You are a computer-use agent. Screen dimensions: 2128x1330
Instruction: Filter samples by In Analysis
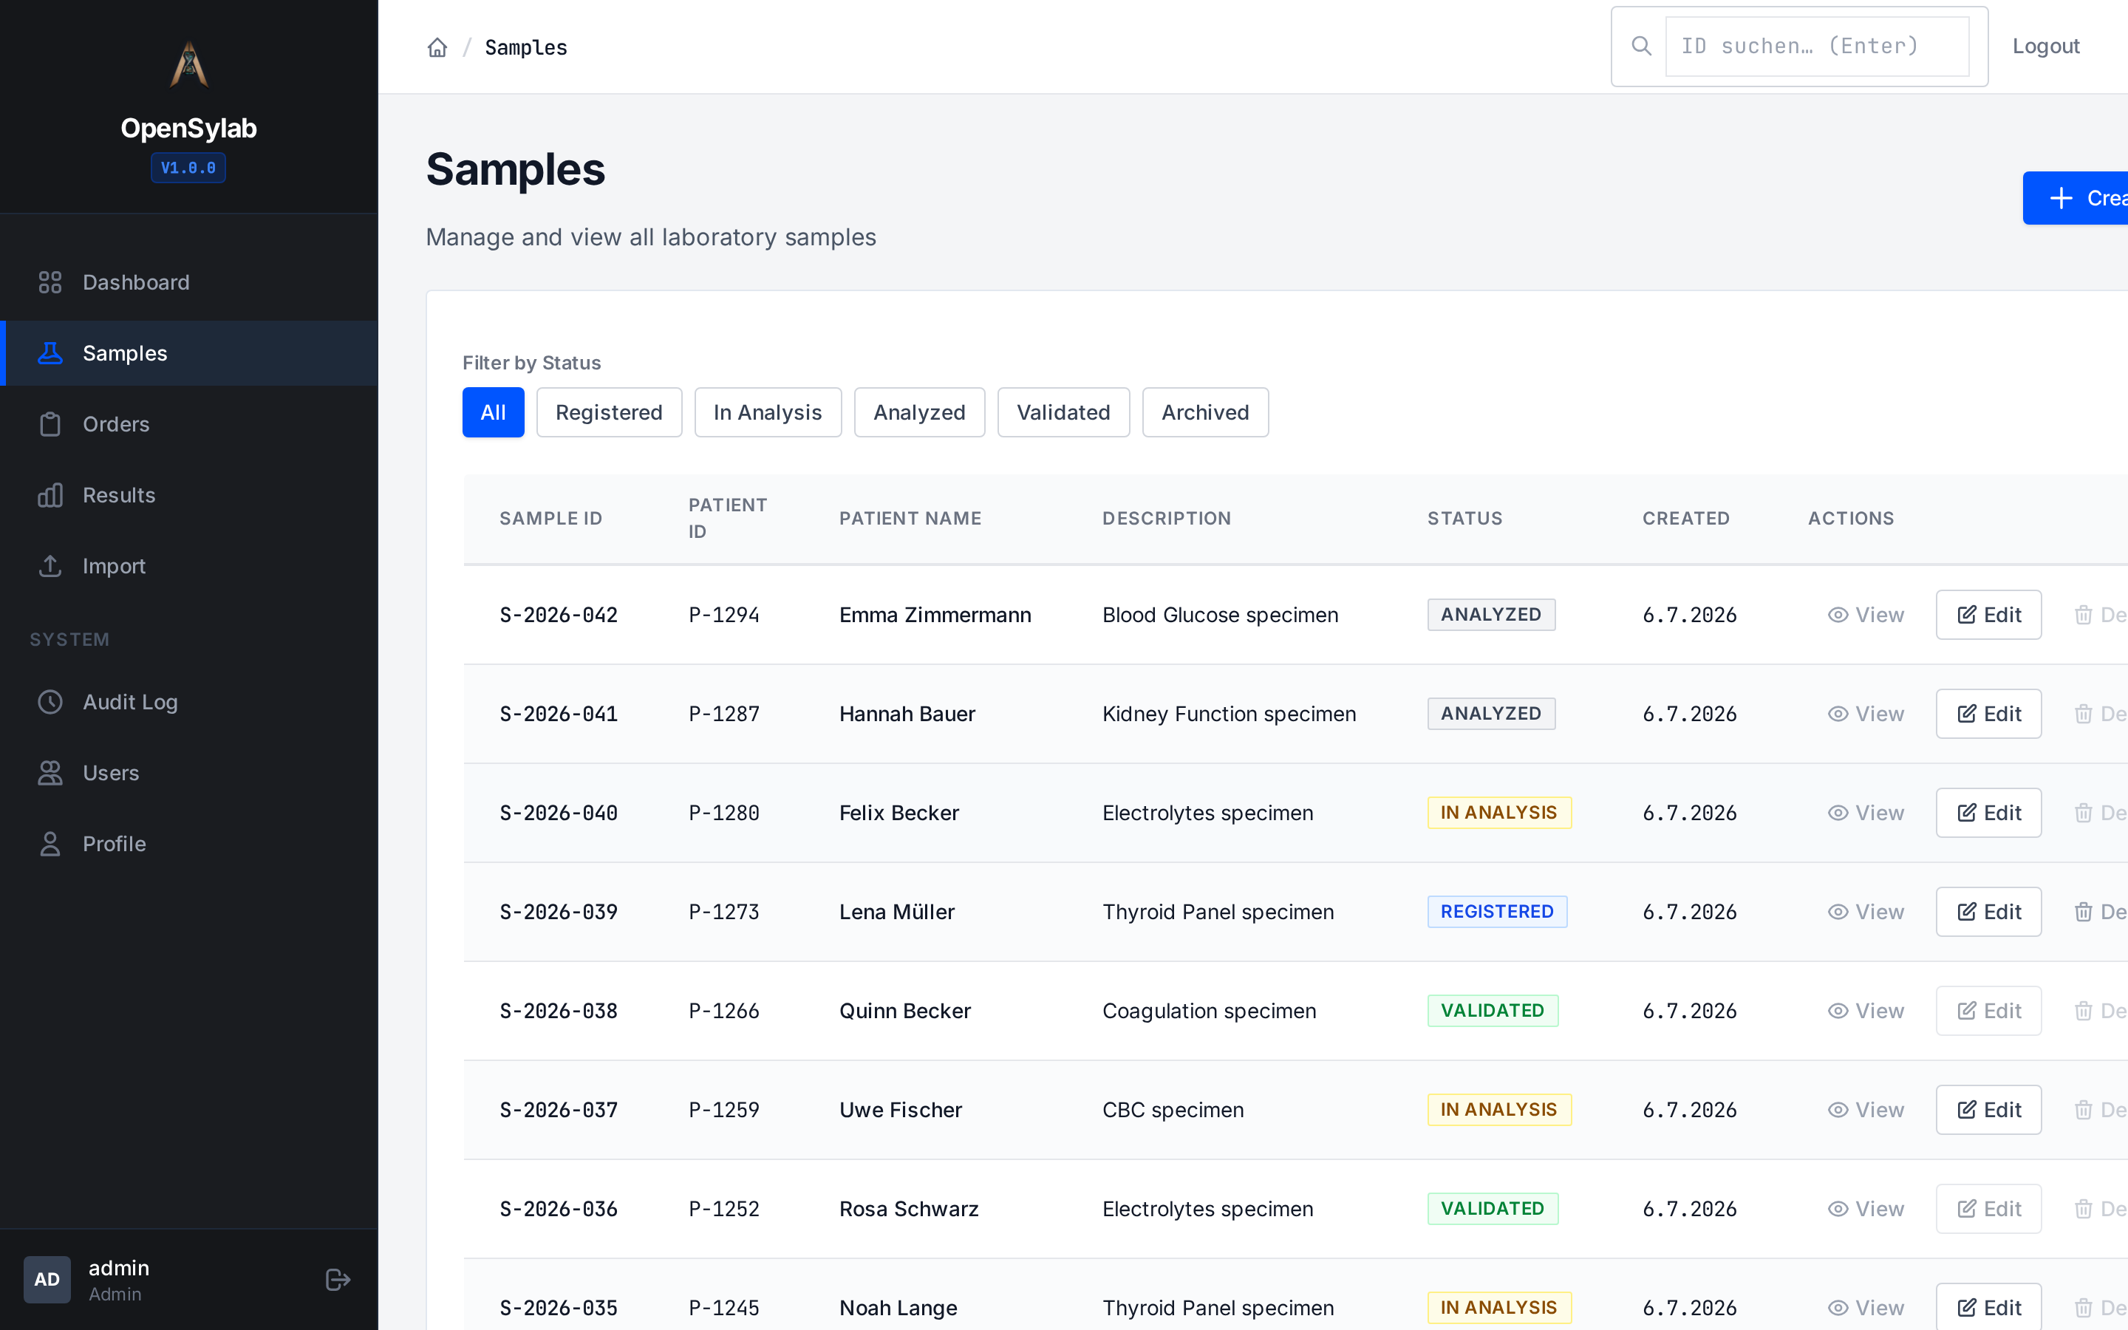coord(768,412)
